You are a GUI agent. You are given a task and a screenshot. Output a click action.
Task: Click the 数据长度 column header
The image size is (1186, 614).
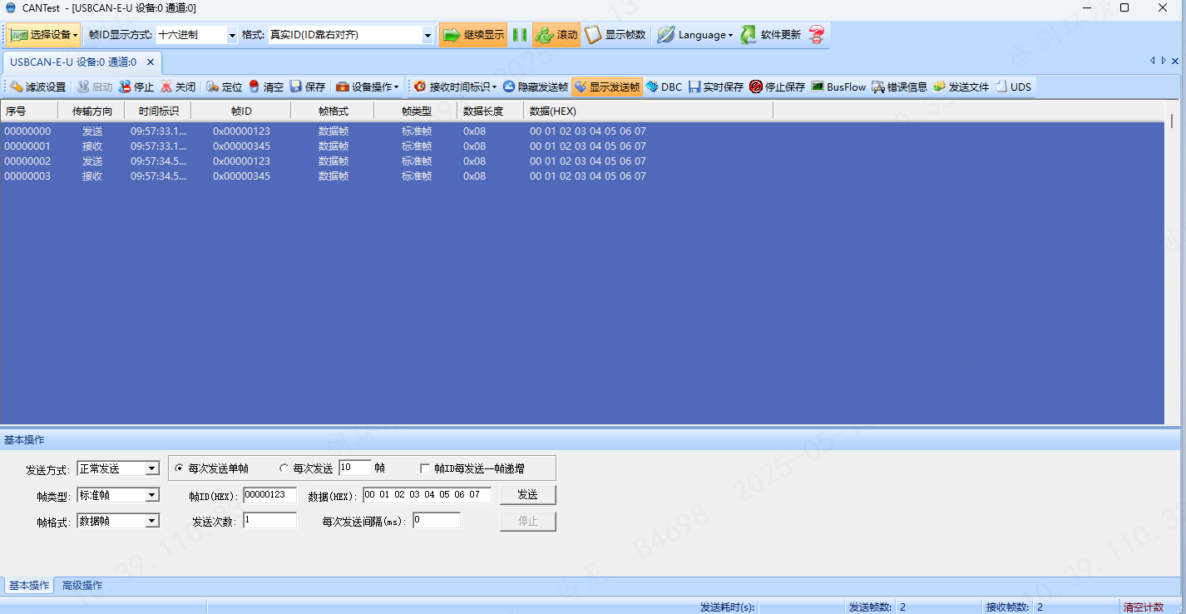coord(491,111)
